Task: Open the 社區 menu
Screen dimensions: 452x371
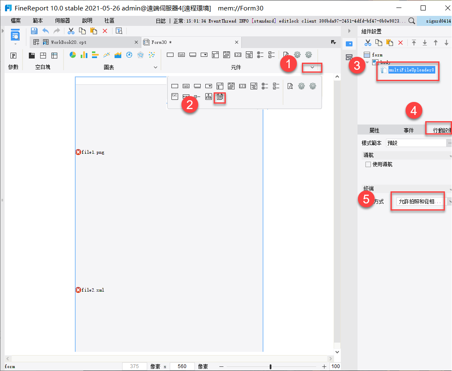Action: point(109,21)
